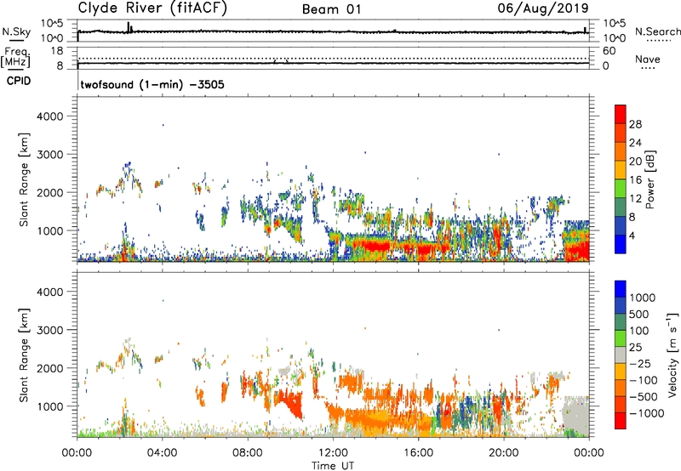This screenshot has width=681, height=471.
Task: Select the 'N.Sky' legend label
Action: 16,31
